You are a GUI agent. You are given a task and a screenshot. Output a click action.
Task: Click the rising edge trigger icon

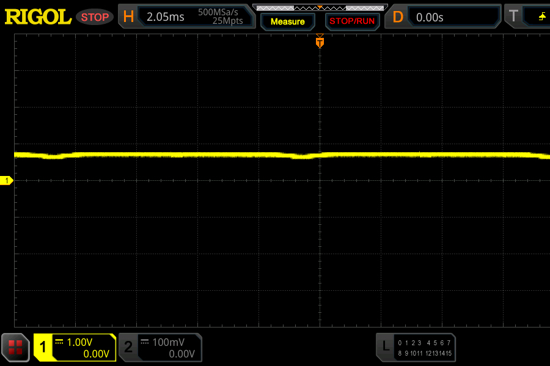click(542, 16)
